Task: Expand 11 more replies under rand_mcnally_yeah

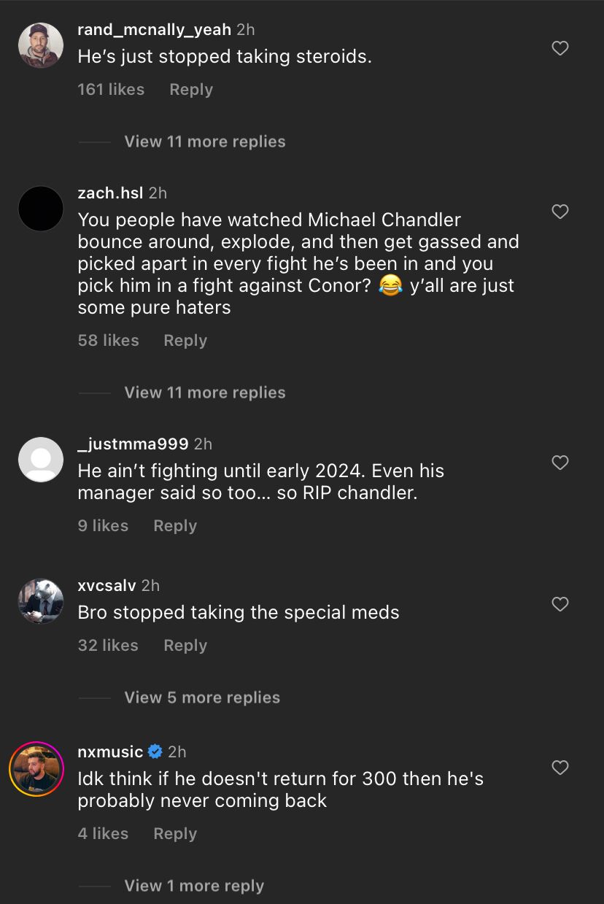Action: coord(204,142)
